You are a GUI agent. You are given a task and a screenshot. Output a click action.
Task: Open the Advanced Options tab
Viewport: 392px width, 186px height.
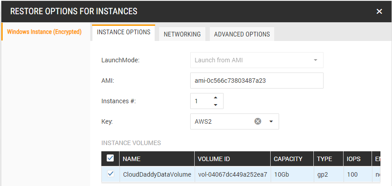pyautogui.click(x=242, y=34)
